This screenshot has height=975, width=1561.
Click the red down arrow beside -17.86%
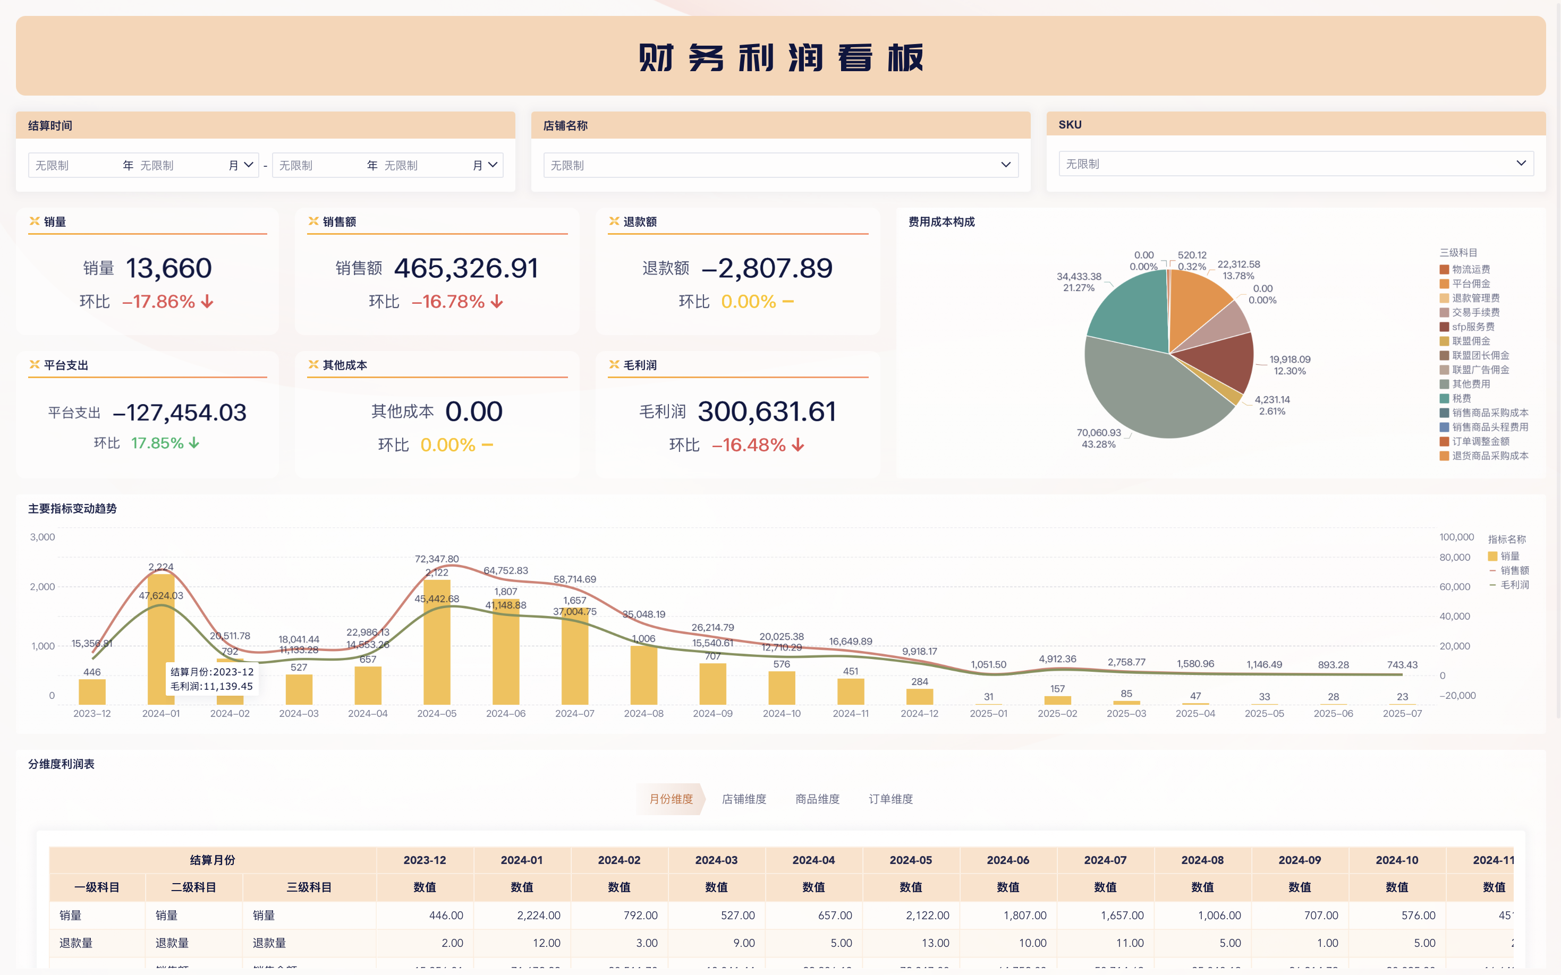pyautogui.click(x=207, y=302)
